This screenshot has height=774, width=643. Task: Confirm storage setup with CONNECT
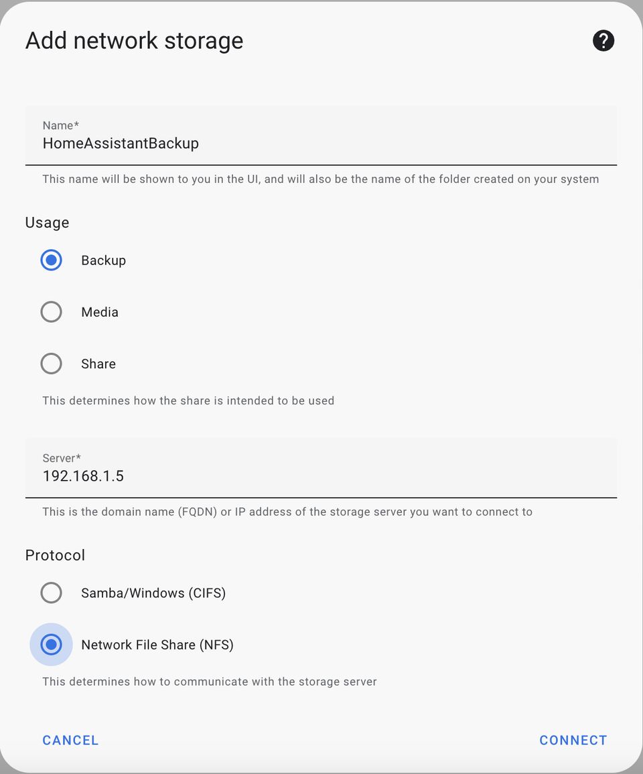pyautogui.click(x=573, y=740)
